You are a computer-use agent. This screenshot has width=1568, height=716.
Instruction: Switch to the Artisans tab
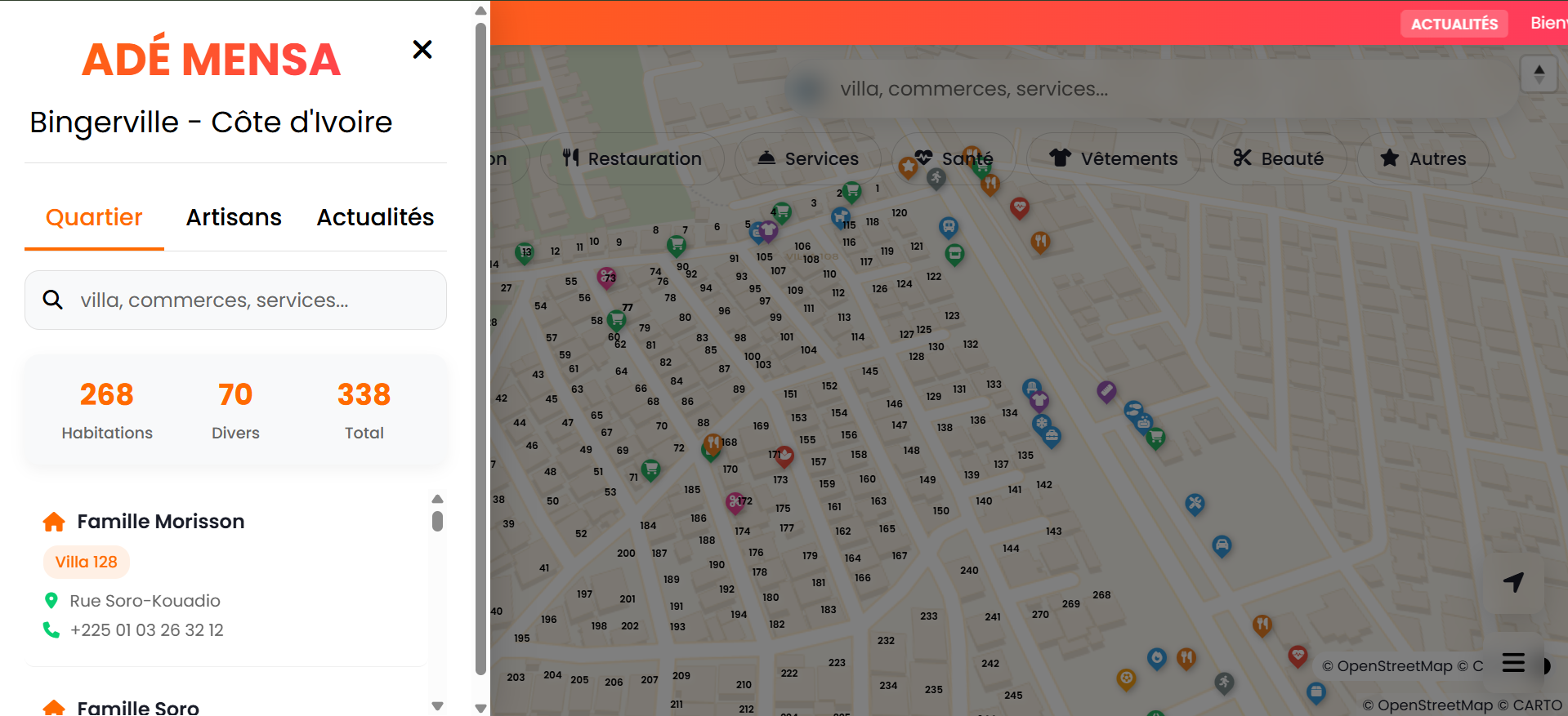pyautogui.click(x=234, y=217)
